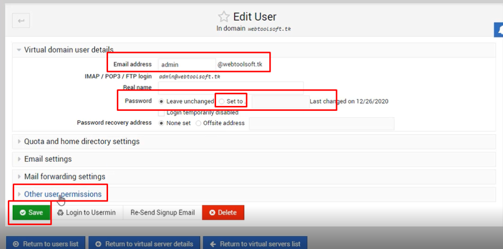Choose the Offsite address radio option
503x249 pixels.
tap(198, 123)
